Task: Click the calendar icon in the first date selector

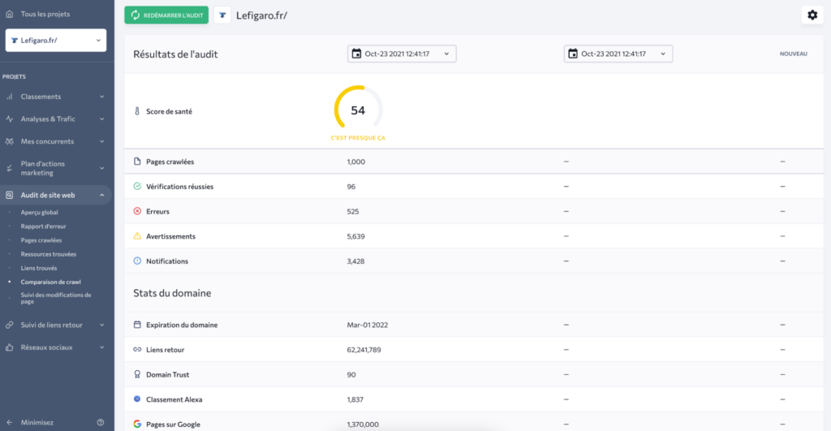Action: (x=357, y=54)
